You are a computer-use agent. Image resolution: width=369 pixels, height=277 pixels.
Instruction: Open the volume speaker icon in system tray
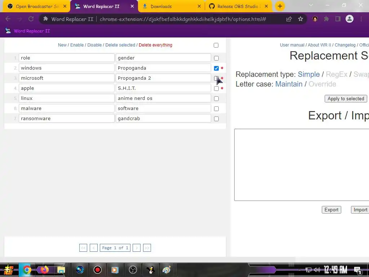(317, 270)
